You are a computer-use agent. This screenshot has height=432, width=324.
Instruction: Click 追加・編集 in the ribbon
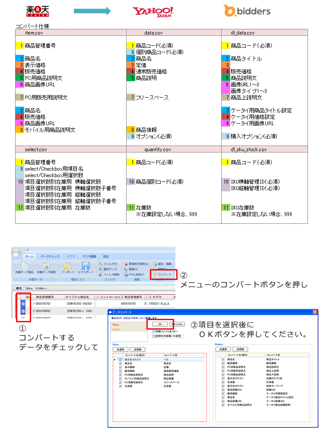click(x=162, y=264)
